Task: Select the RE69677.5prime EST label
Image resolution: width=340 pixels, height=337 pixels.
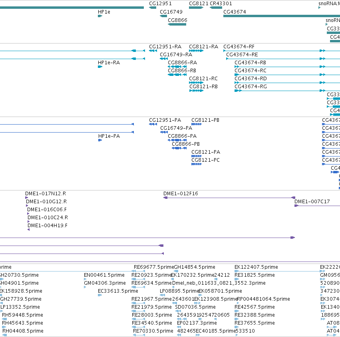Action: [x=154, y=267]
